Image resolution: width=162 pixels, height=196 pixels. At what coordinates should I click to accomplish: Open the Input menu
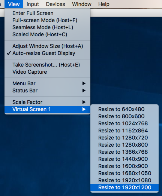click(33, 4)
